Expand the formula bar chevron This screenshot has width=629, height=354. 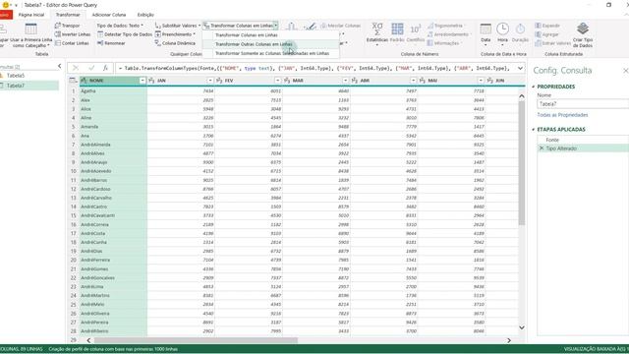(520, 68)
